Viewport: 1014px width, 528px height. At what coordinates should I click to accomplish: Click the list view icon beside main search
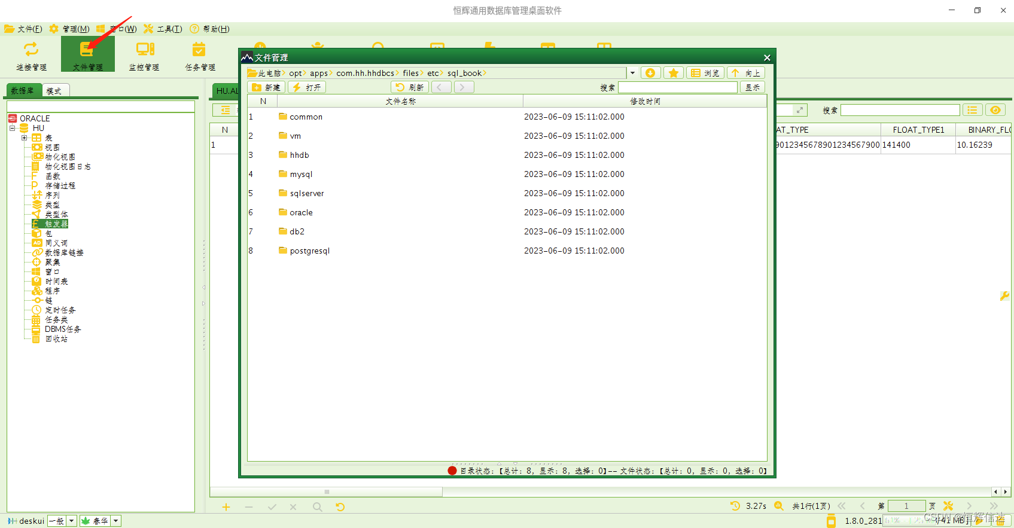(972, 110)
